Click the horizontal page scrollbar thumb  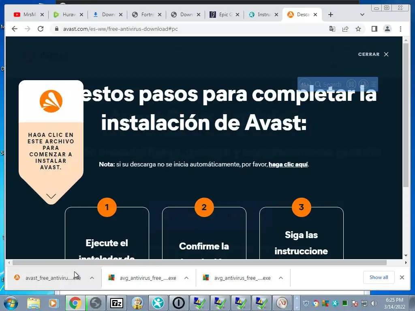pos(199,262)
